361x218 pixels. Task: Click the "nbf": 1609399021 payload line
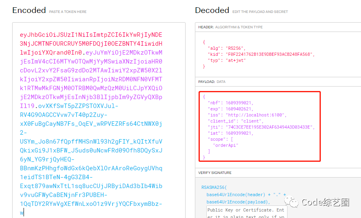point(231,103)
